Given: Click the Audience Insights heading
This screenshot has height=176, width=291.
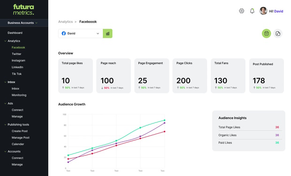Looking at the screenshot, I should (x=232, y=118).
